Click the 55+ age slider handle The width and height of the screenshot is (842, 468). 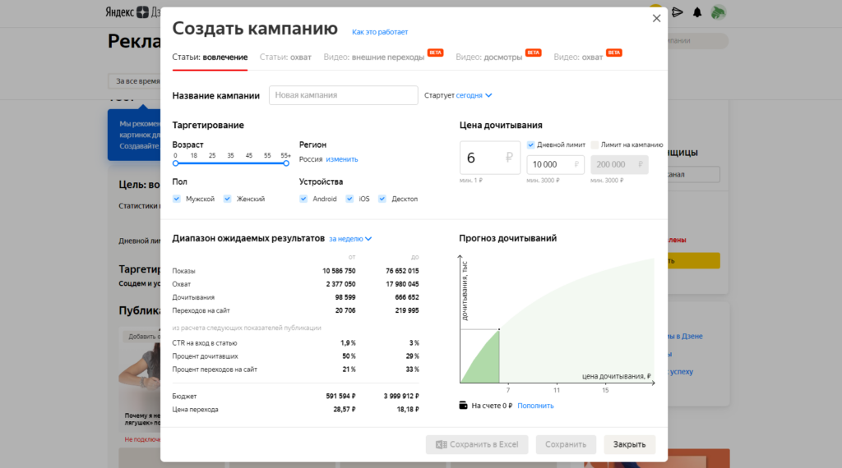coord(286,163)
